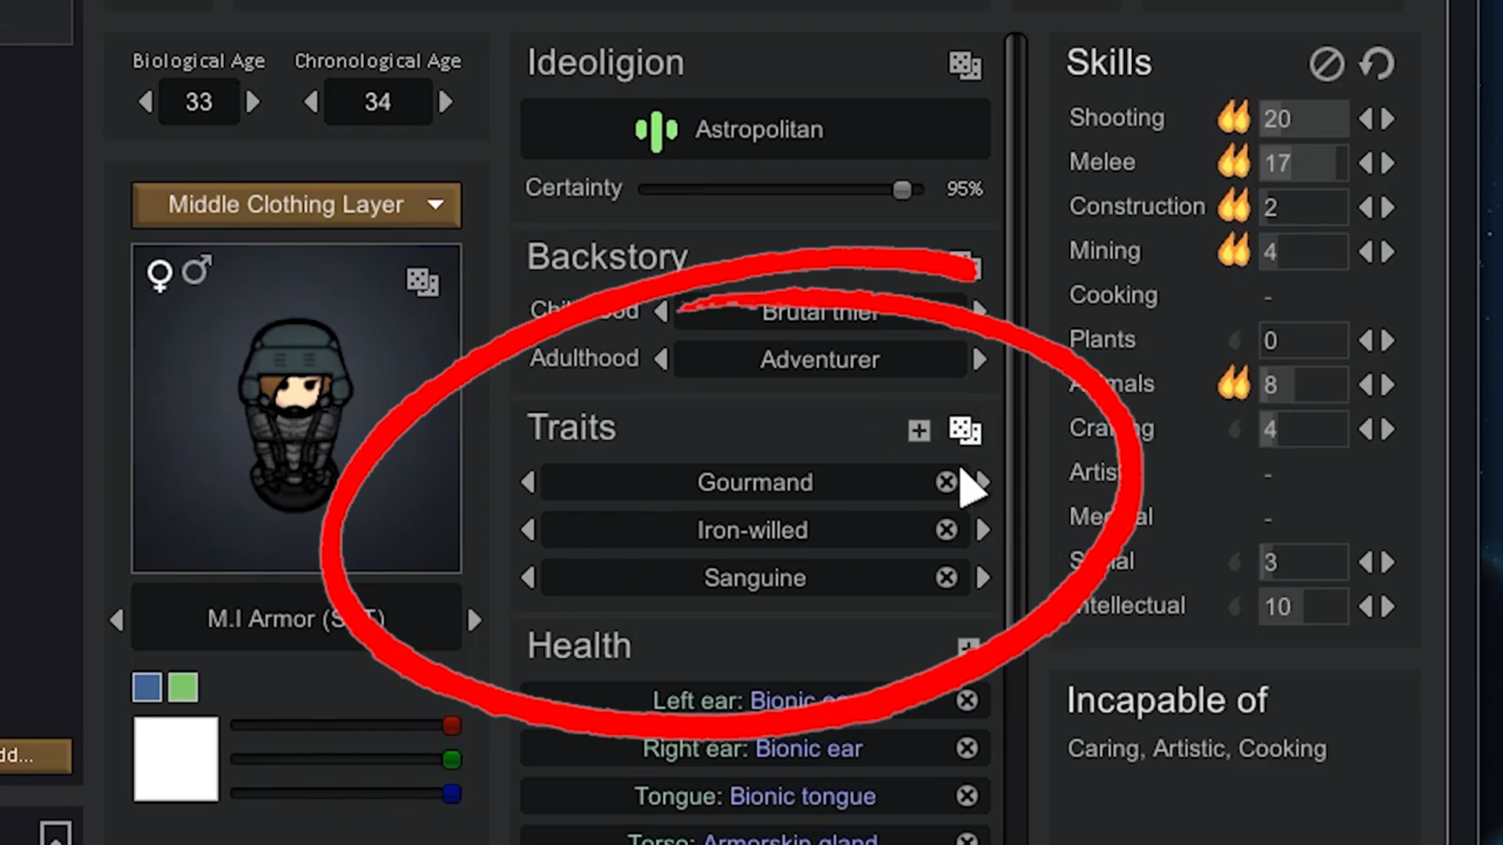Increase biological age from 33

point(252,102)
